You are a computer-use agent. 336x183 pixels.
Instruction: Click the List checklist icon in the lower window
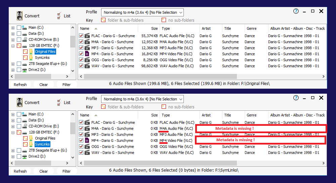(59, 102)
